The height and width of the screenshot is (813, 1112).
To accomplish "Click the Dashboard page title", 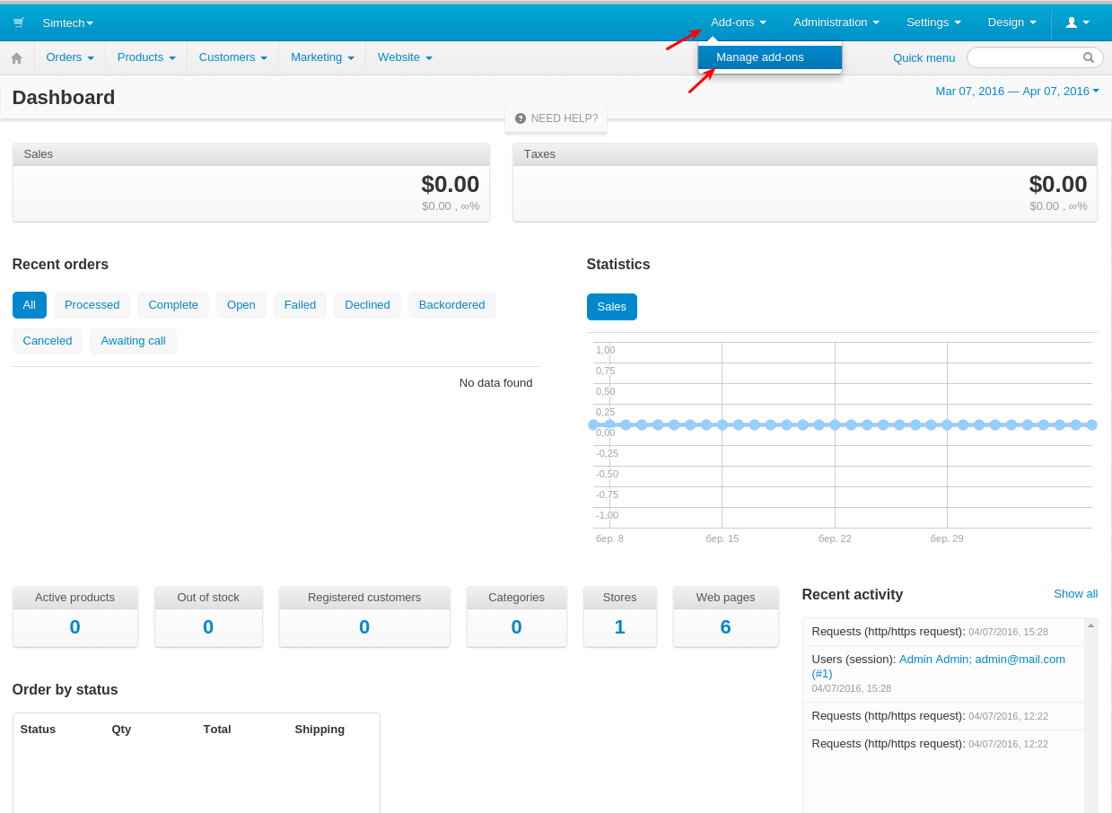I will coord(64,97).
